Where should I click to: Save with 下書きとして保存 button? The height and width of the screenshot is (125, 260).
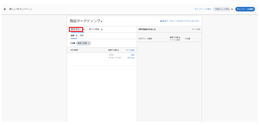[x=222, y=9]
